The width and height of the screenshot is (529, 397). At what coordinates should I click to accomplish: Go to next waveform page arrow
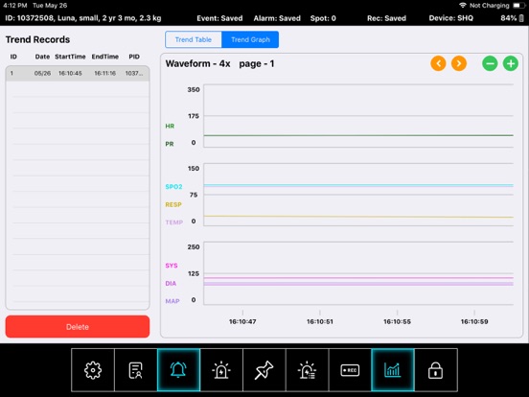click(459, 63)
